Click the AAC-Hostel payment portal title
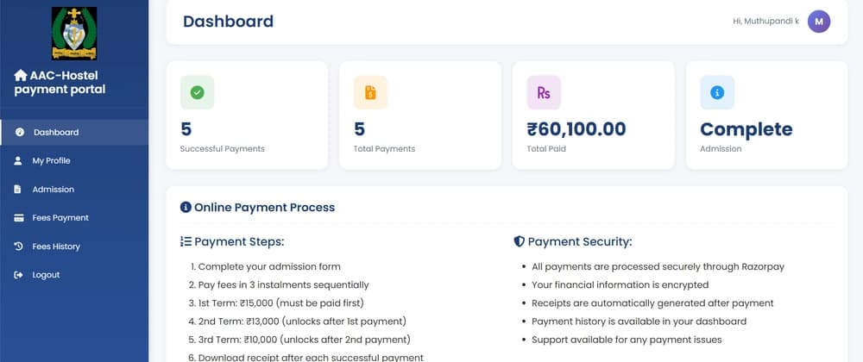 pyautogui.click(x=66, y=83)
